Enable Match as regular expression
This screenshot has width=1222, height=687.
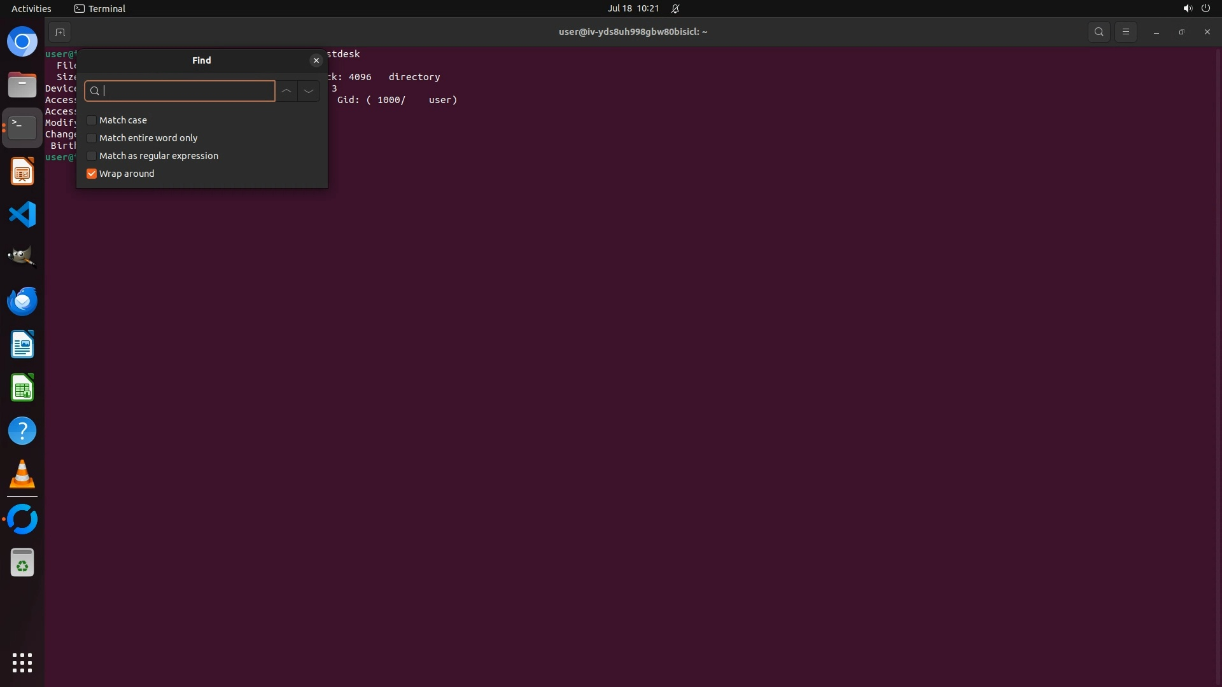pyautogui.click(x=92, y=156)
